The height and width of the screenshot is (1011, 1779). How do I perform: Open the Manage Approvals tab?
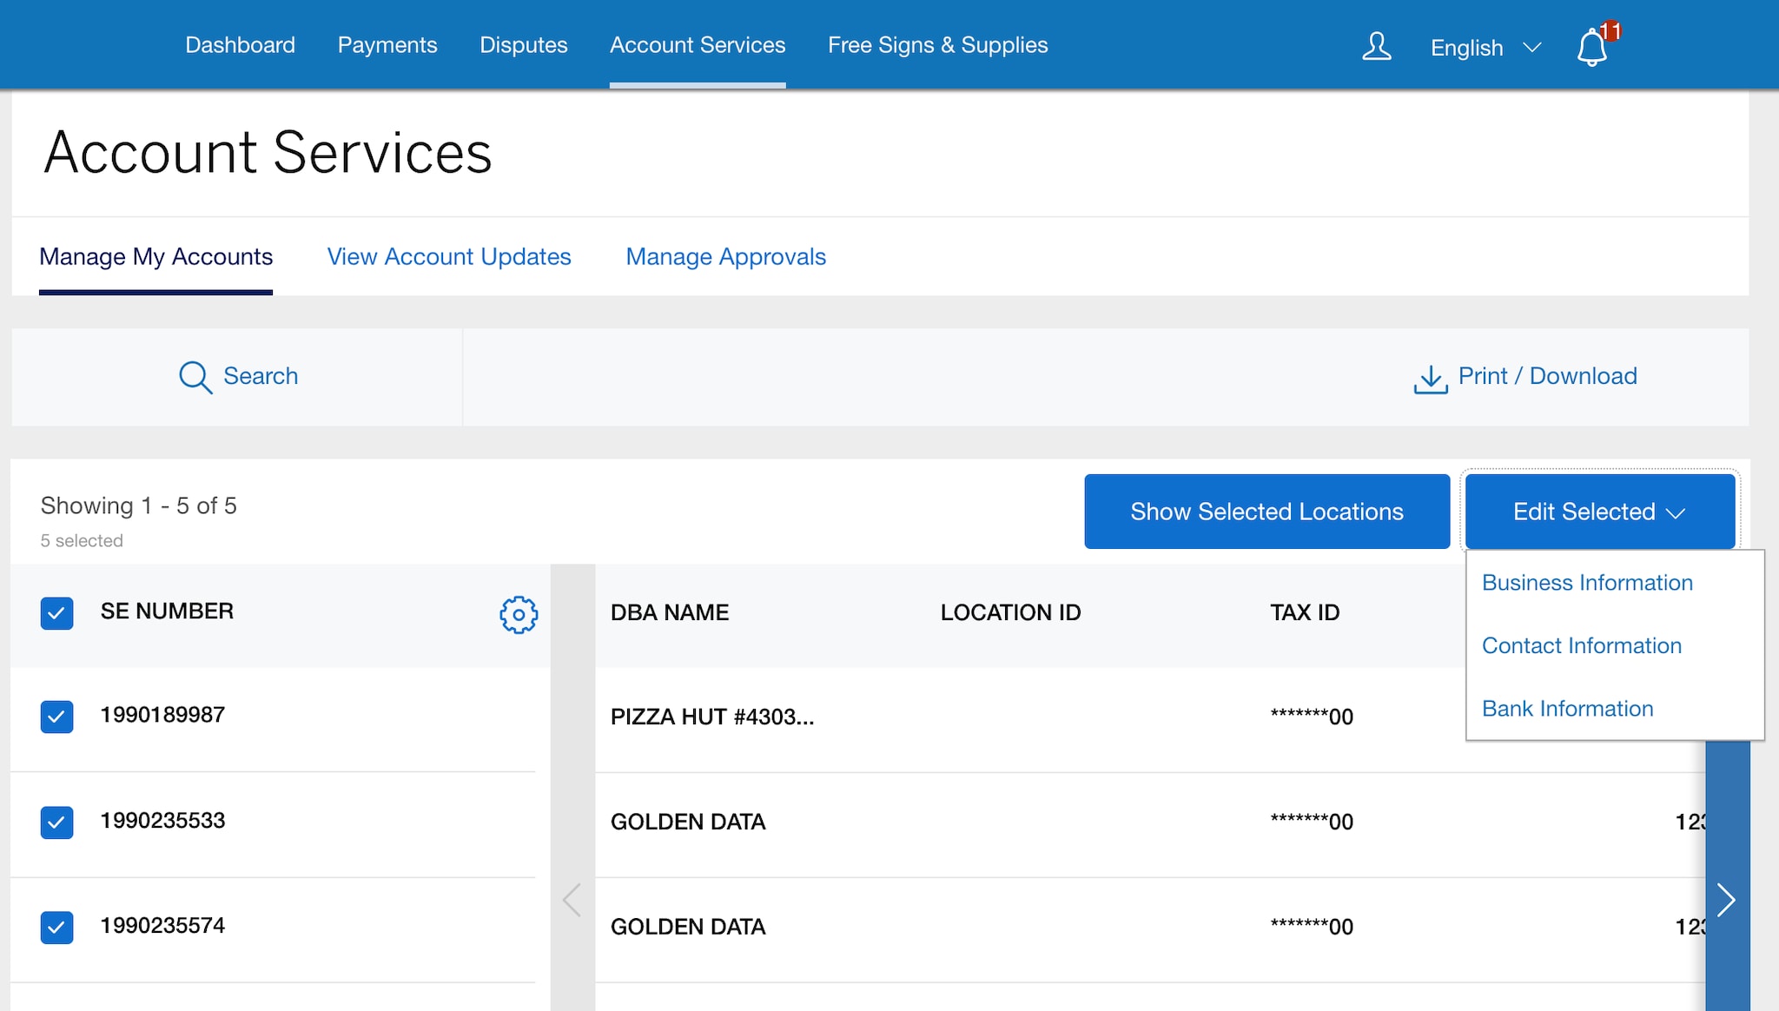pos(725,257)
